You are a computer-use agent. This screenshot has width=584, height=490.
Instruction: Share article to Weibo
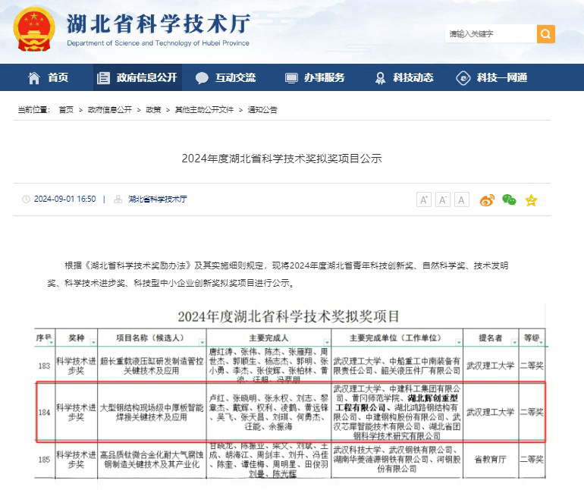click(x=487, y=200)
